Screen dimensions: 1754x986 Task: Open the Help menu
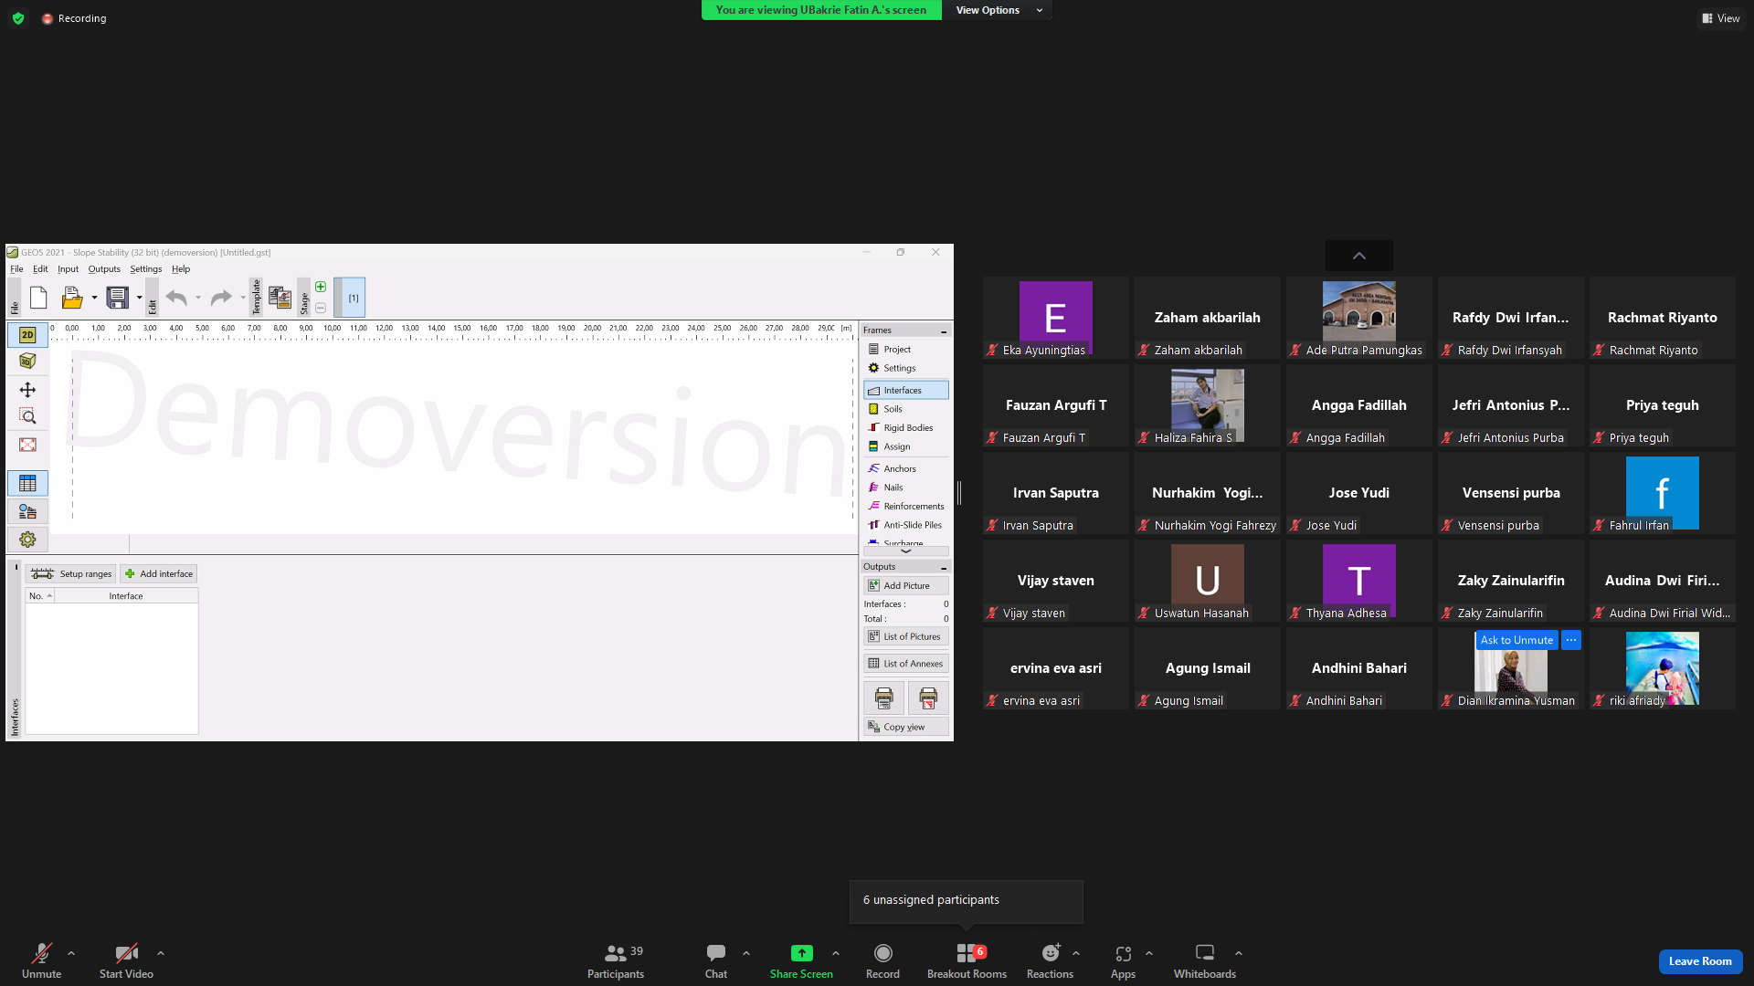(181, 269)
